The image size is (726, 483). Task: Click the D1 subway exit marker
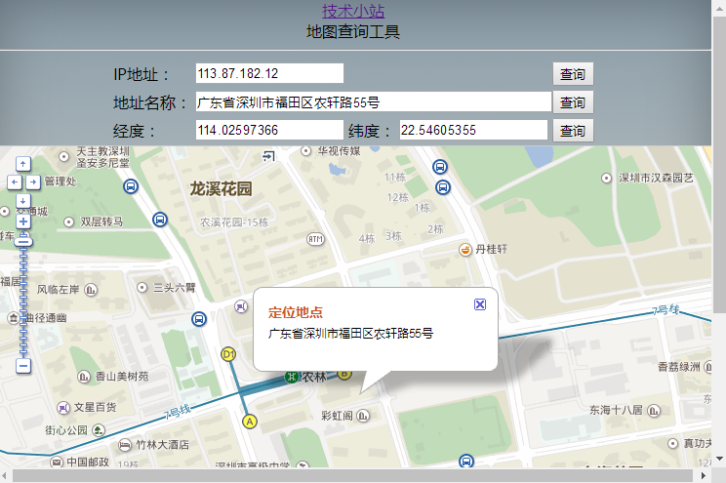click(x=228, y=354)
